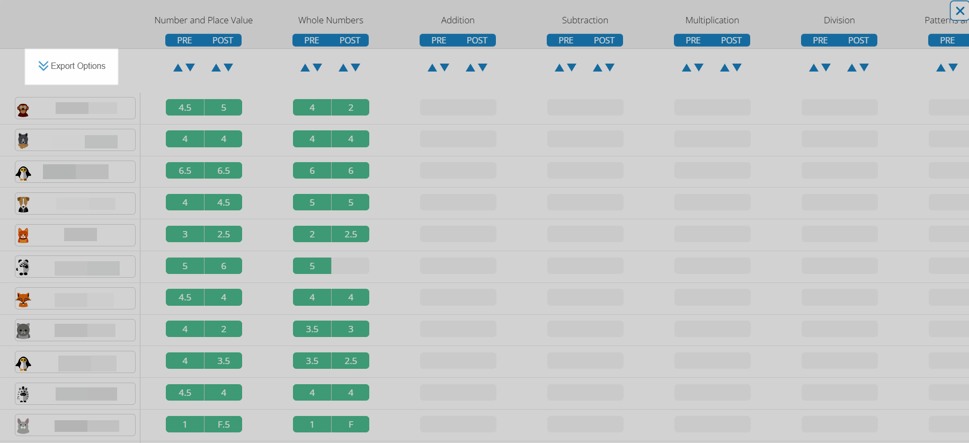Close the results overlay with X button

(x=959, y=11)
